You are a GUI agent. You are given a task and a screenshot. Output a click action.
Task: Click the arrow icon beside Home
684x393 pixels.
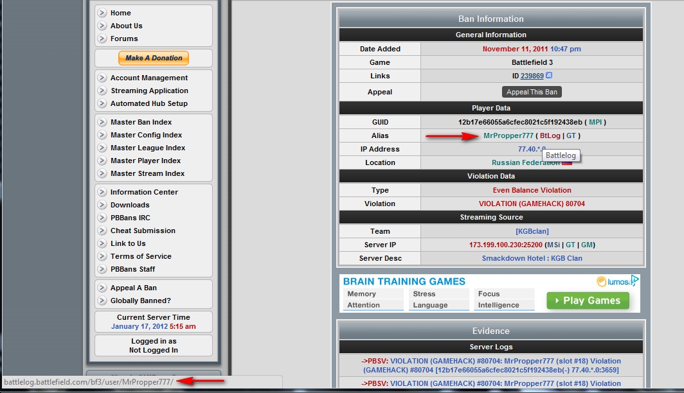pos(102,13)
